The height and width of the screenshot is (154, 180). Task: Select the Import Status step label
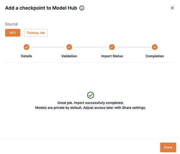tap(112, 56)
